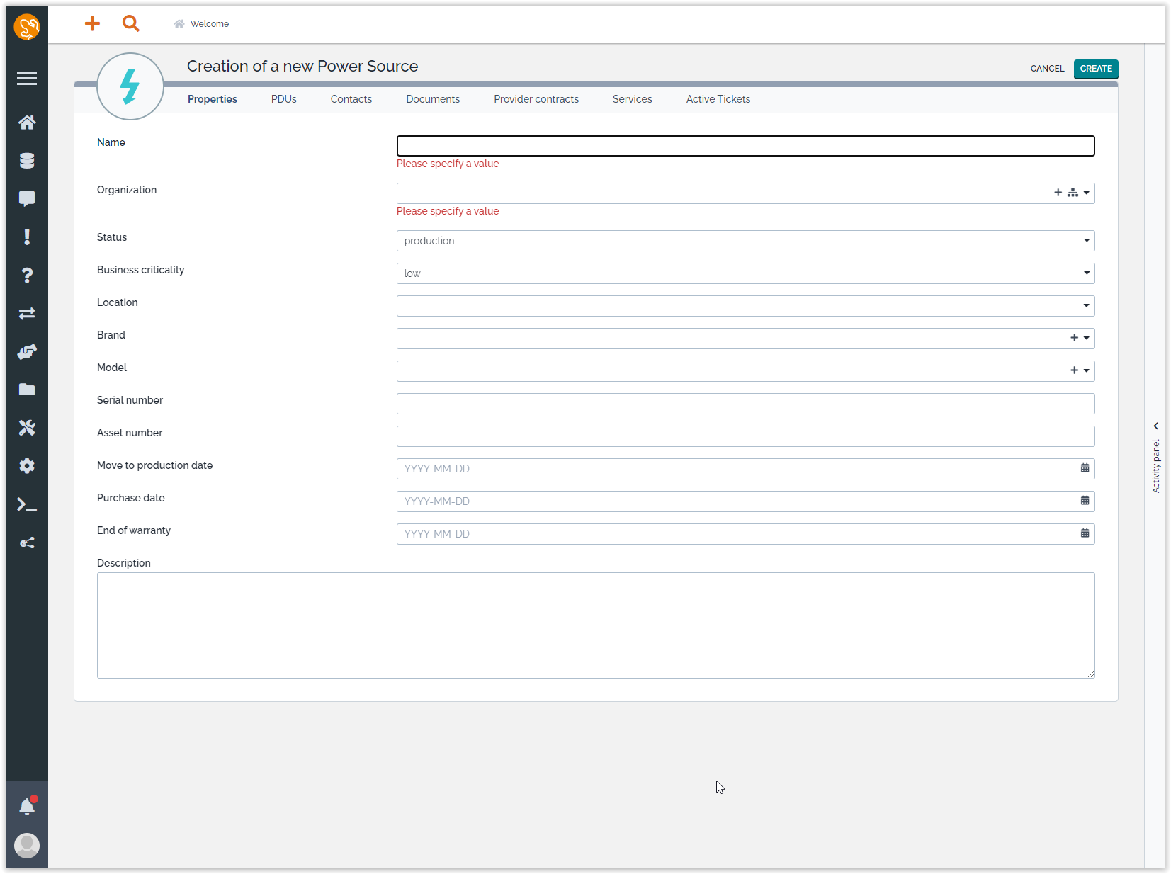Viewport: 1171px width, 874px height.
Task: Click the Serial number input field
Action: pyautogui.click(x=745, y=404)
